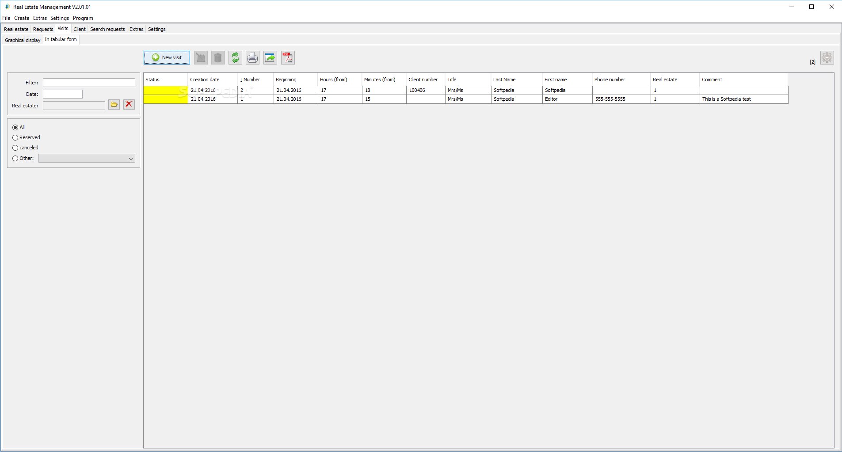Switch to the Settings tab in tab row
This screenshot has height=452, width=842.
[x=157, y=29]
